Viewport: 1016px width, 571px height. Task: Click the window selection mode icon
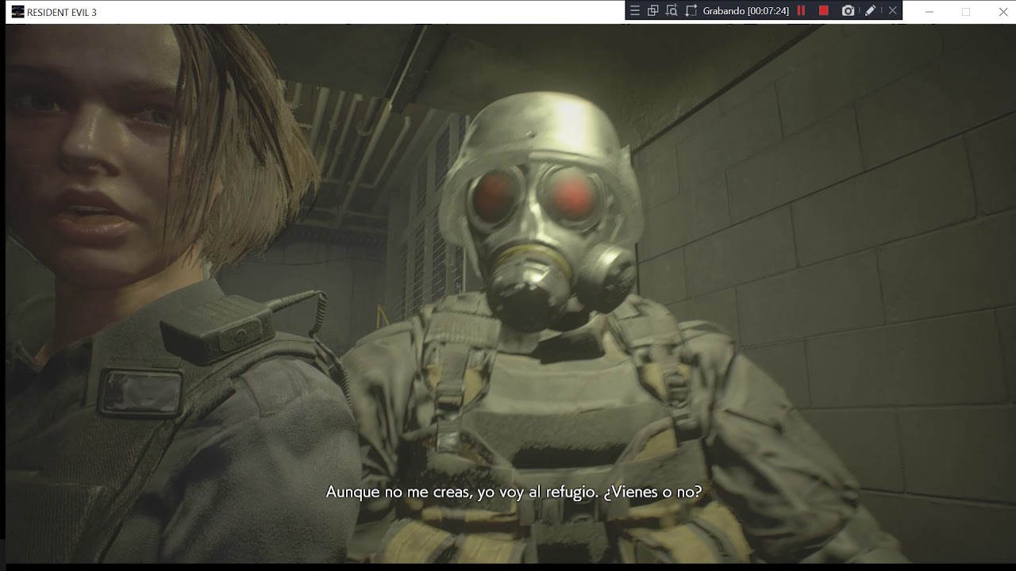[x=653, y=11]
